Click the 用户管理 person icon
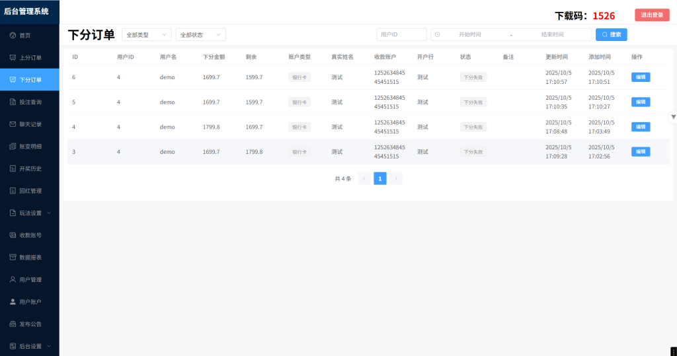 (x=13, y=279)
